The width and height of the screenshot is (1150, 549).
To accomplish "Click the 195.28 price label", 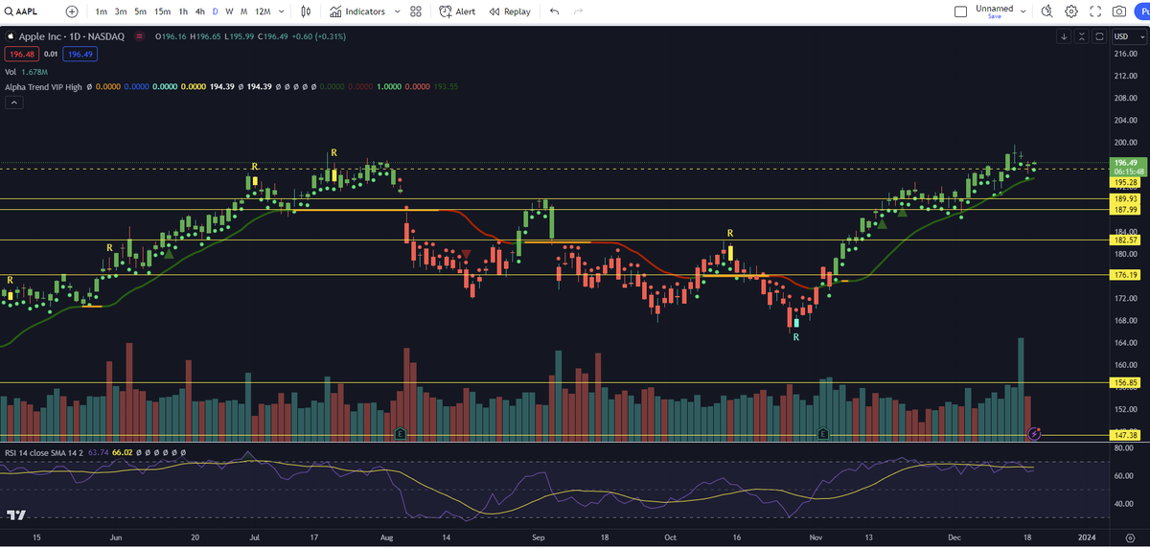I will pos(1125,181).
